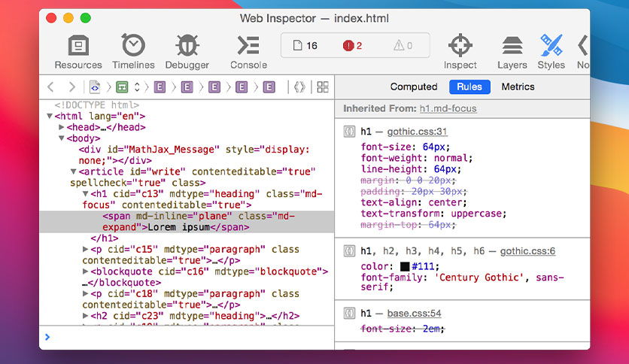This screenshot has width=629, height=364.
Task: Show the Styles sidebar
Action: (x=552, y=52)
